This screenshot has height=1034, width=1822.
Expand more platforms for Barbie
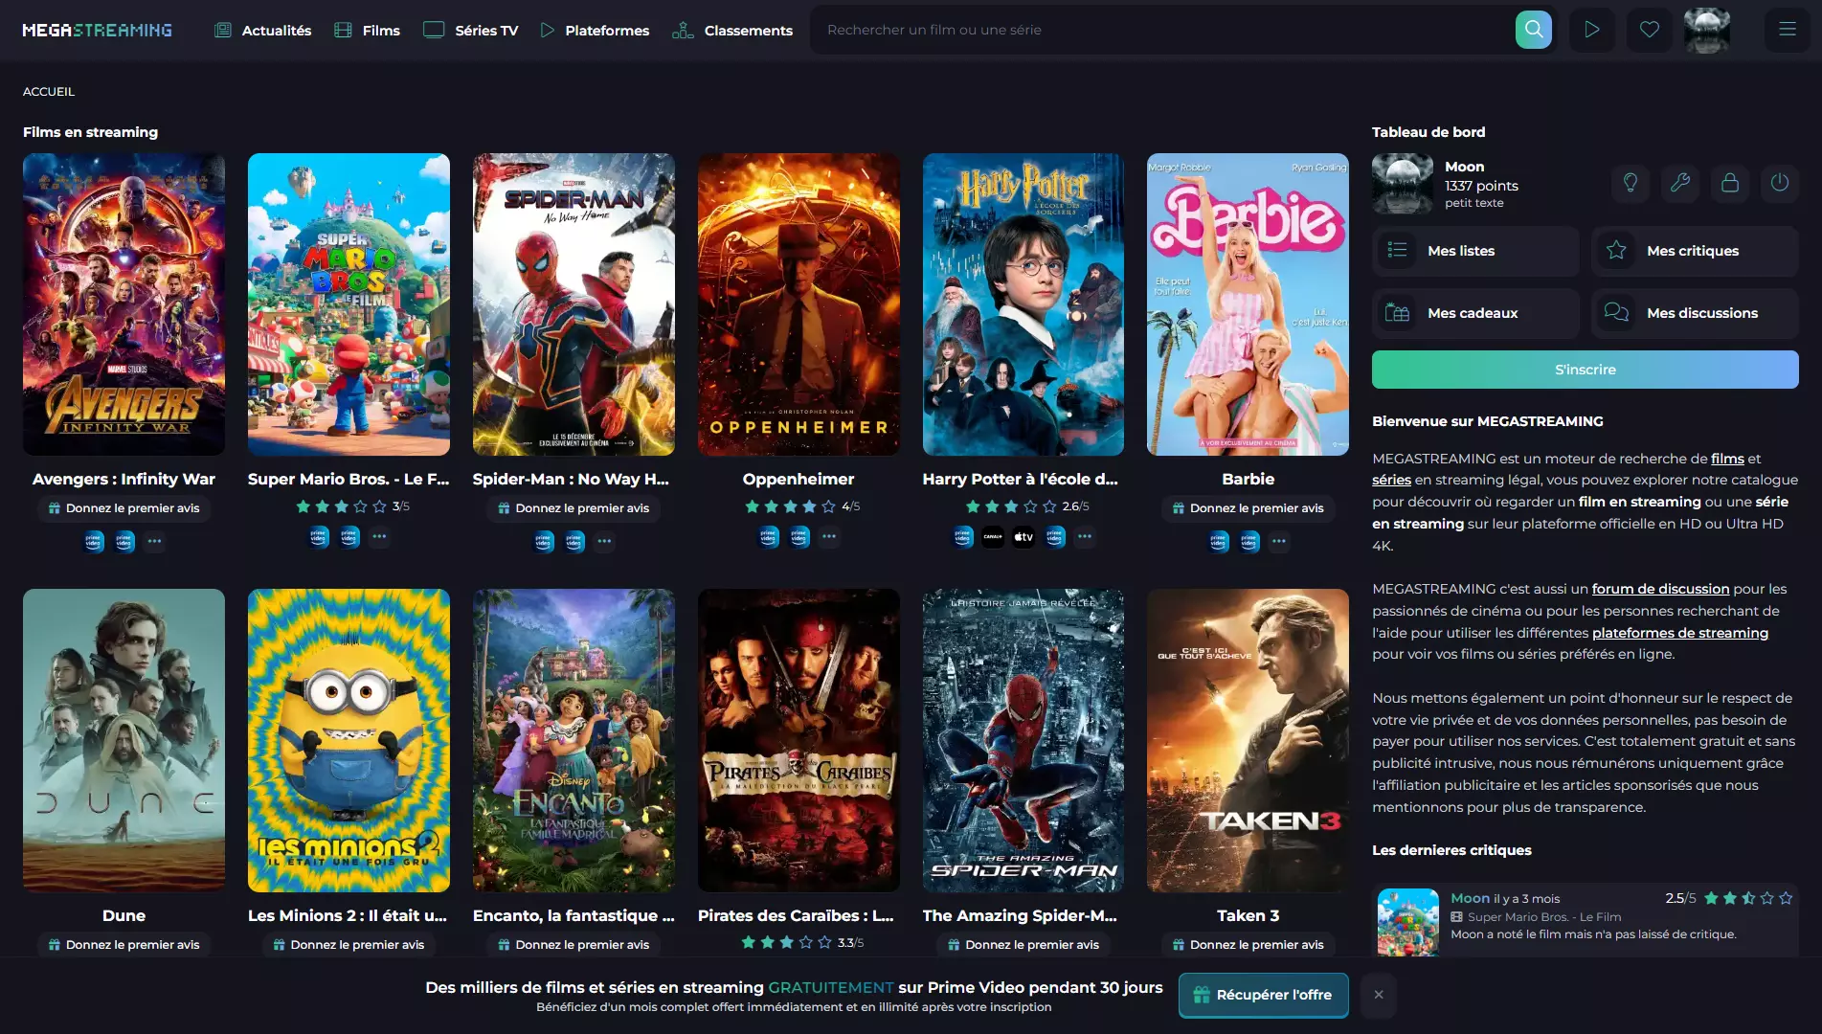tap(1279, 542)
